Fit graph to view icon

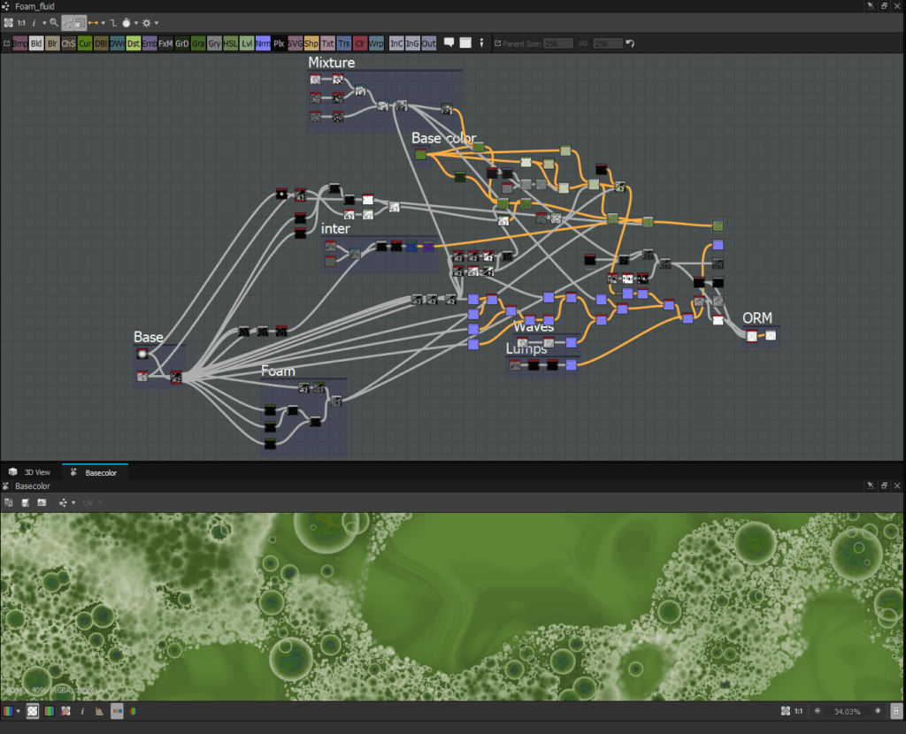tap(9, 22)
